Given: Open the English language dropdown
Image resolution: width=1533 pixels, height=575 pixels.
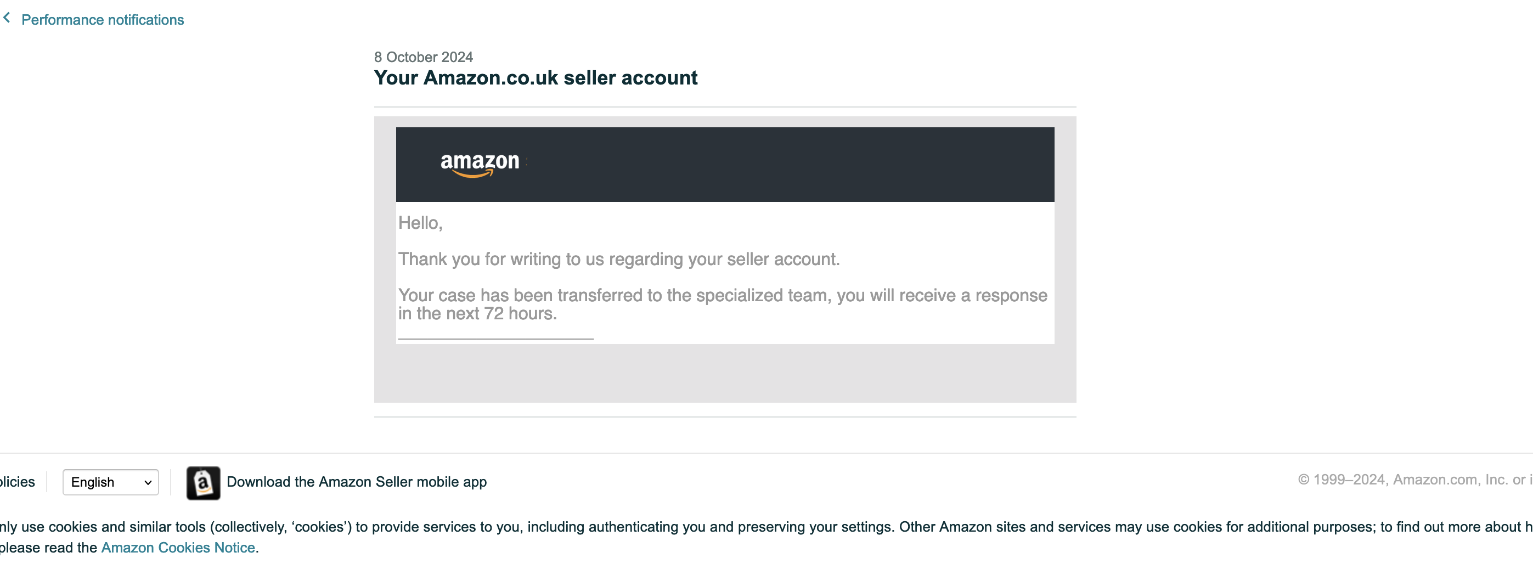Looking at the screenshot, I should [x=111, y=482].
